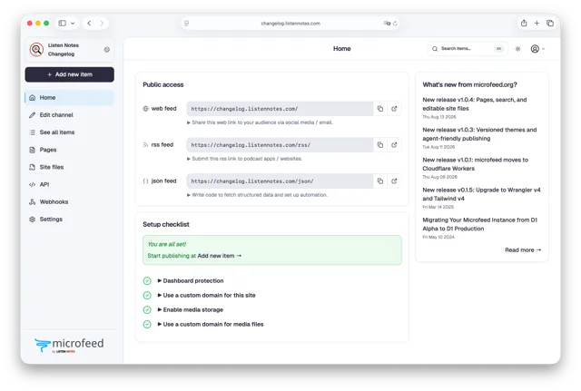
Task: Expand Enable media storage item
Action: pyautogui.click(x=191, y=310)
